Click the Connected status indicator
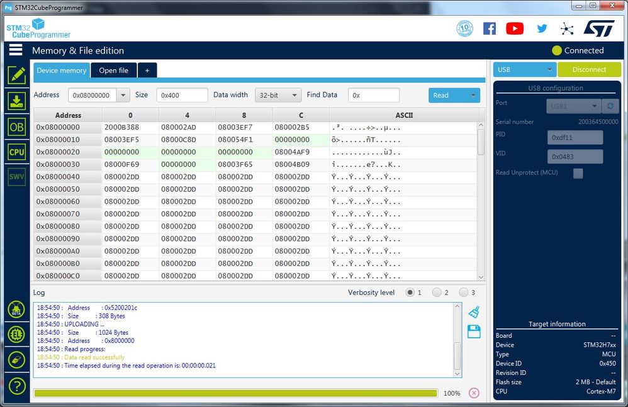This screenshot has height=407, width=628. pos(578,50)
